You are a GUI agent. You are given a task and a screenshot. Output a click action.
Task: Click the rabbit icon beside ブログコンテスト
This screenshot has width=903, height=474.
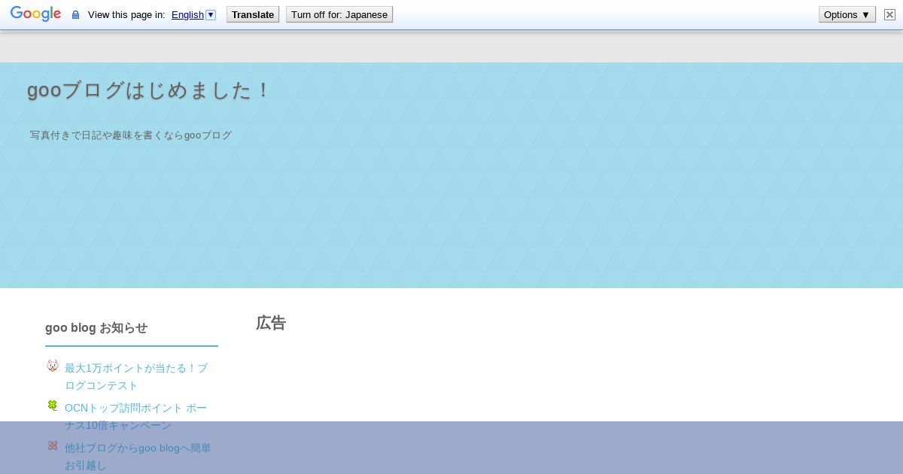pos(53,366)
